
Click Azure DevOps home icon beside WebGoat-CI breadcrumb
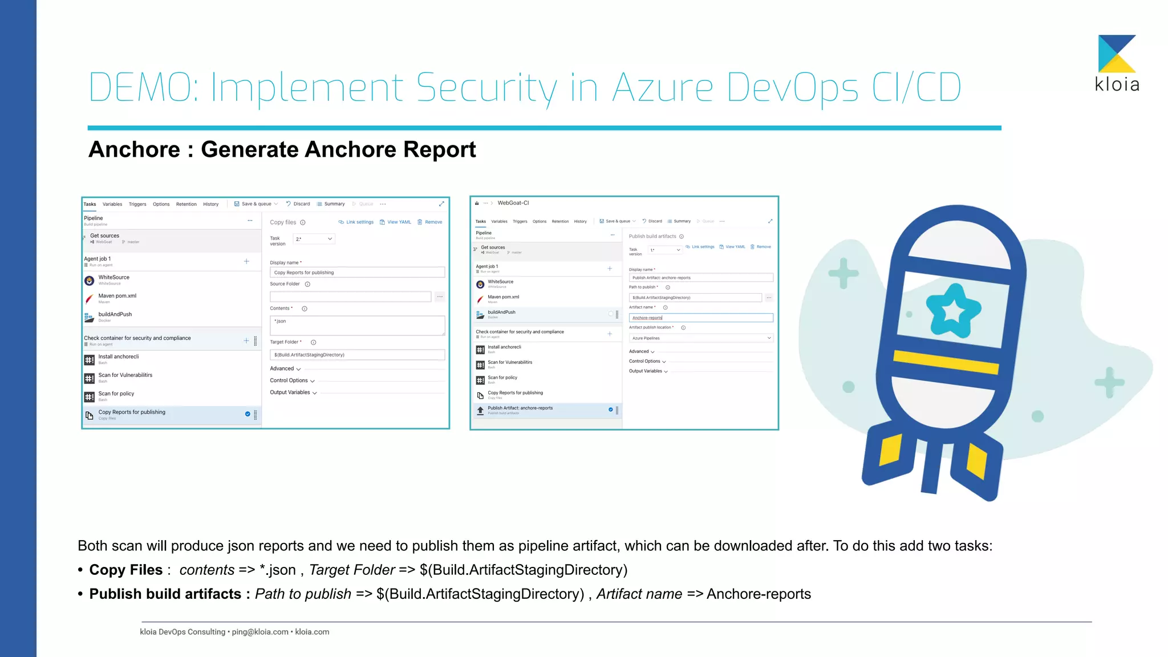pos(477,203)
